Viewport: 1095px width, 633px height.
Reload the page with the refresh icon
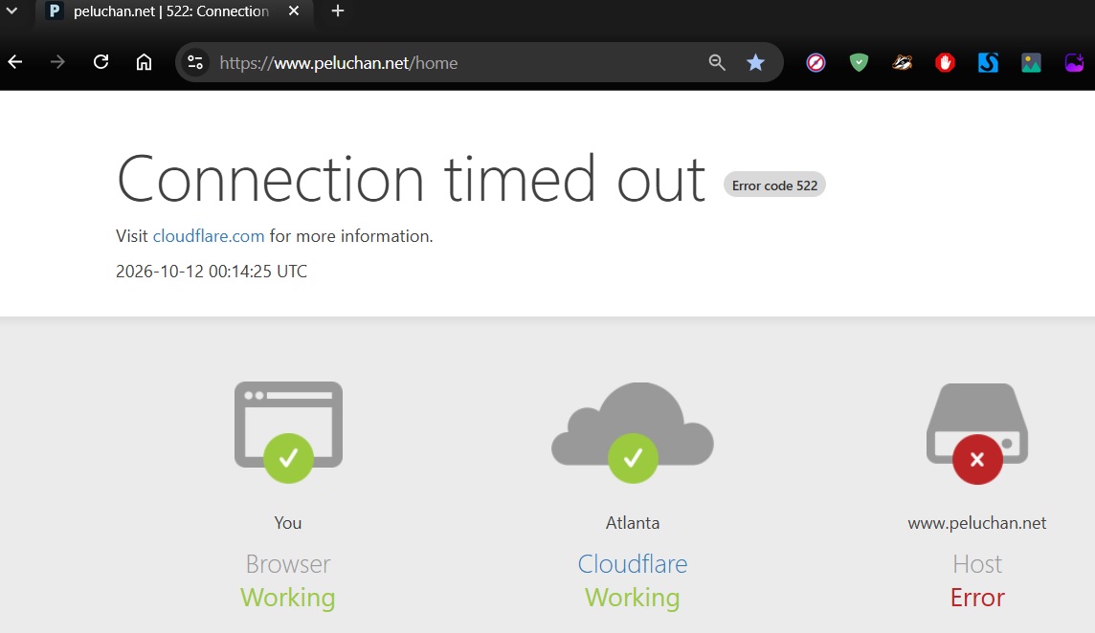[x=101, y=62]
